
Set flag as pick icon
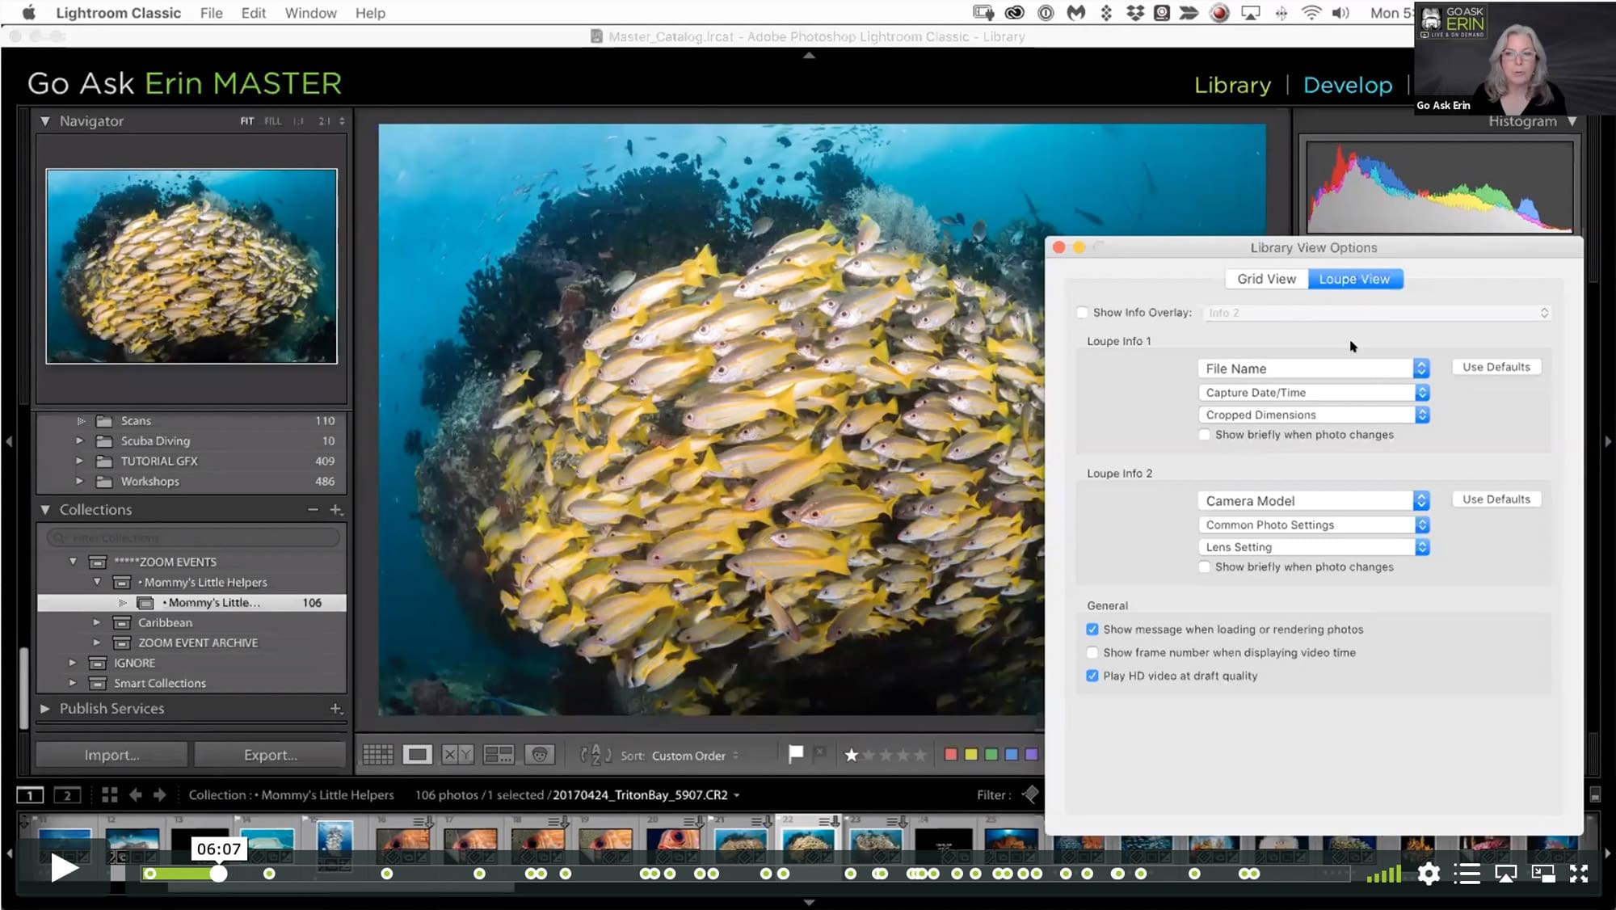(796, 754)
